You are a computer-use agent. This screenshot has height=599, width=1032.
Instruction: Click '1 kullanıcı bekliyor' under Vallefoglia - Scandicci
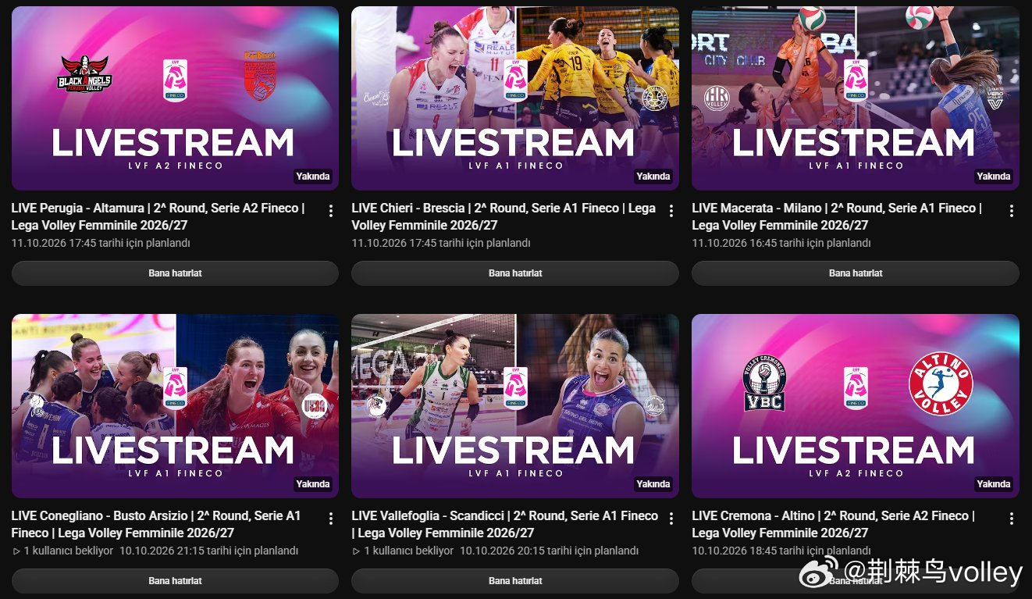point(408,551)
